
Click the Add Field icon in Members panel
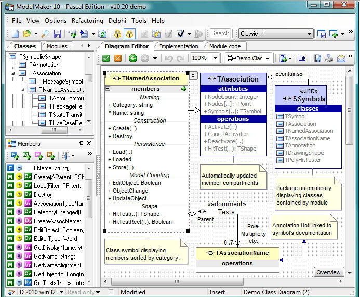(15, 155)
